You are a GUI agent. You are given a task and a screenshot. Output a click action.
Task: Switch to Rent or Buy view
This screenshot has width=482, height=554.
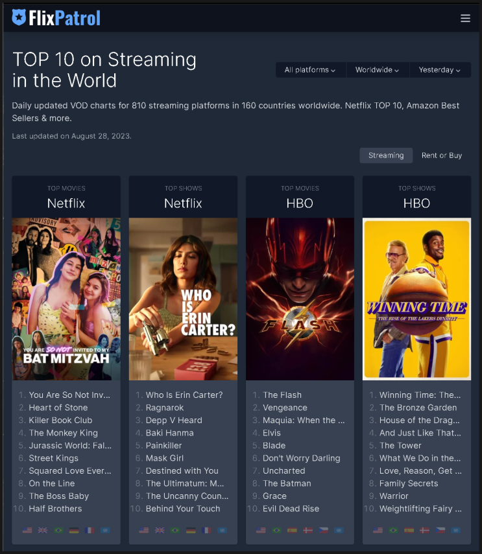pos(442,156)
